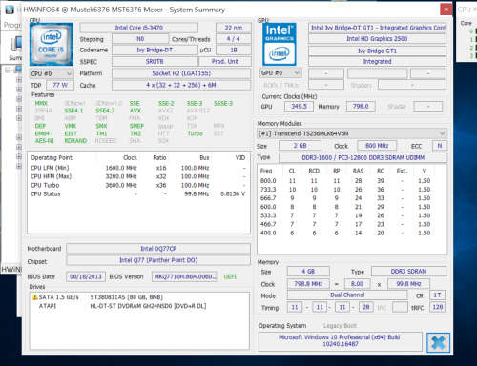Viewport: 477px width, 366px height.
Task: Click the warning icon beside SATA 1.5 Gb/s
Action: 35,297
